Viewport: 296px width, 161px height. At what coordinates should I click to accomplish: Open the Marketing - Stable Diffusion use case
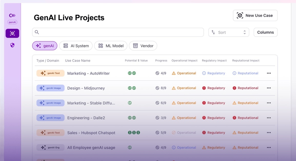91,103
